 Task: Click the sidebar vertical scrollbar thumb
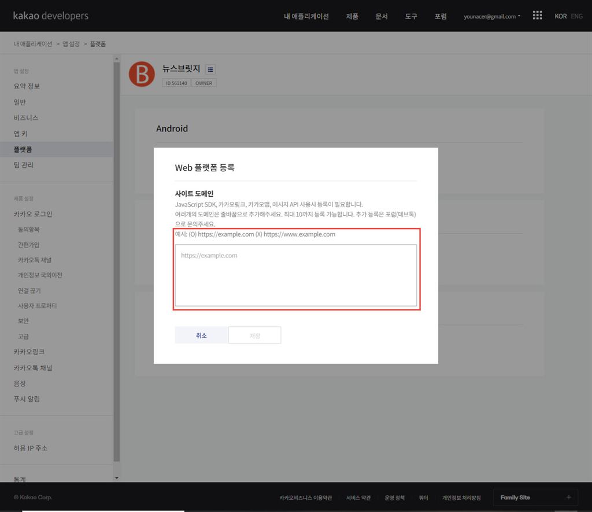(117, 262)
